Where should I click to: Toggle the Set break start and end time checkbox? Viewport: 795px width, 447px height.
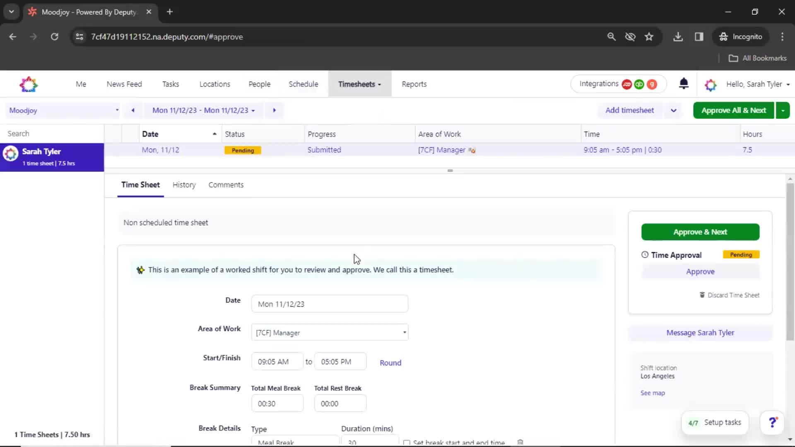pyautogui.click(x=407, y=442)
